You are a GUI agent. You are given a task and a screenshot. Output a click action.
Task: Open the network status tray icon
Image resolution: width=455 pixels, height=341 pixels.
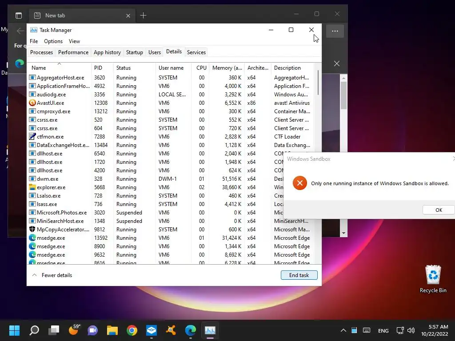(x=400, y=330)
